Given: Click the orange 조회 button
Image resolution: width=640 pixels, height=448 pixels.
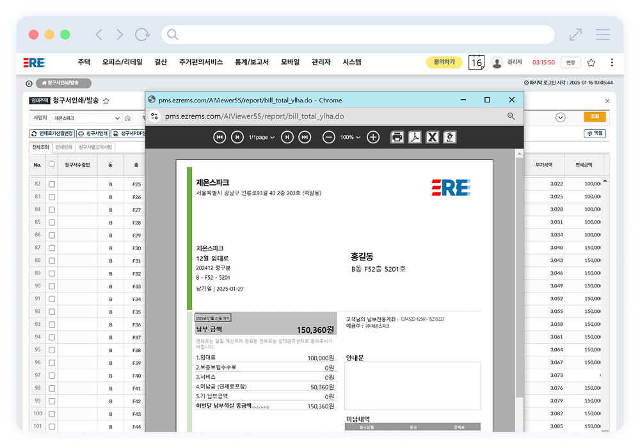Looking at the screenshot, I should (x=595, y=117).
